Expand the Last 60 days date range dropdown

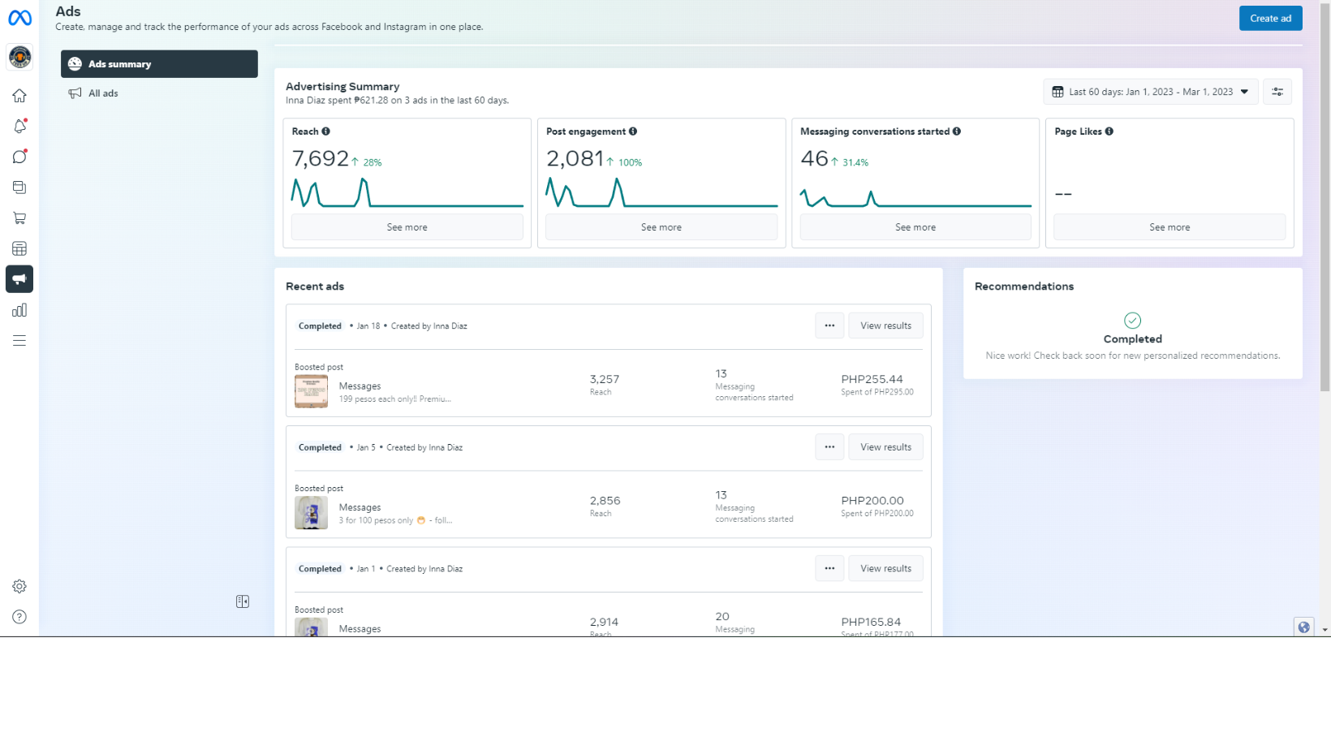pos(1150,92)
